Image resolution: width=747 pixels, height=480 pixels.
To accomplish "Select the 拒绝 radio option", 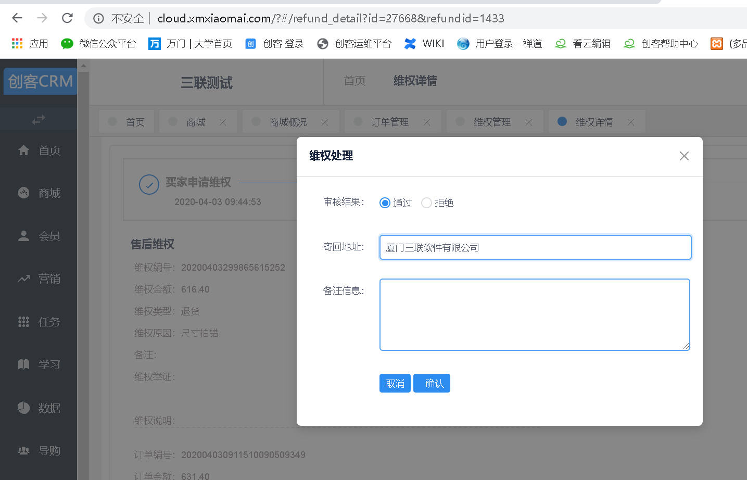I will 426,203.
